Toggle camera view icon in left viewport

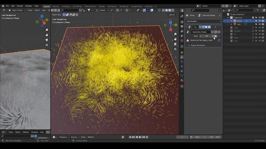point(47,40)
